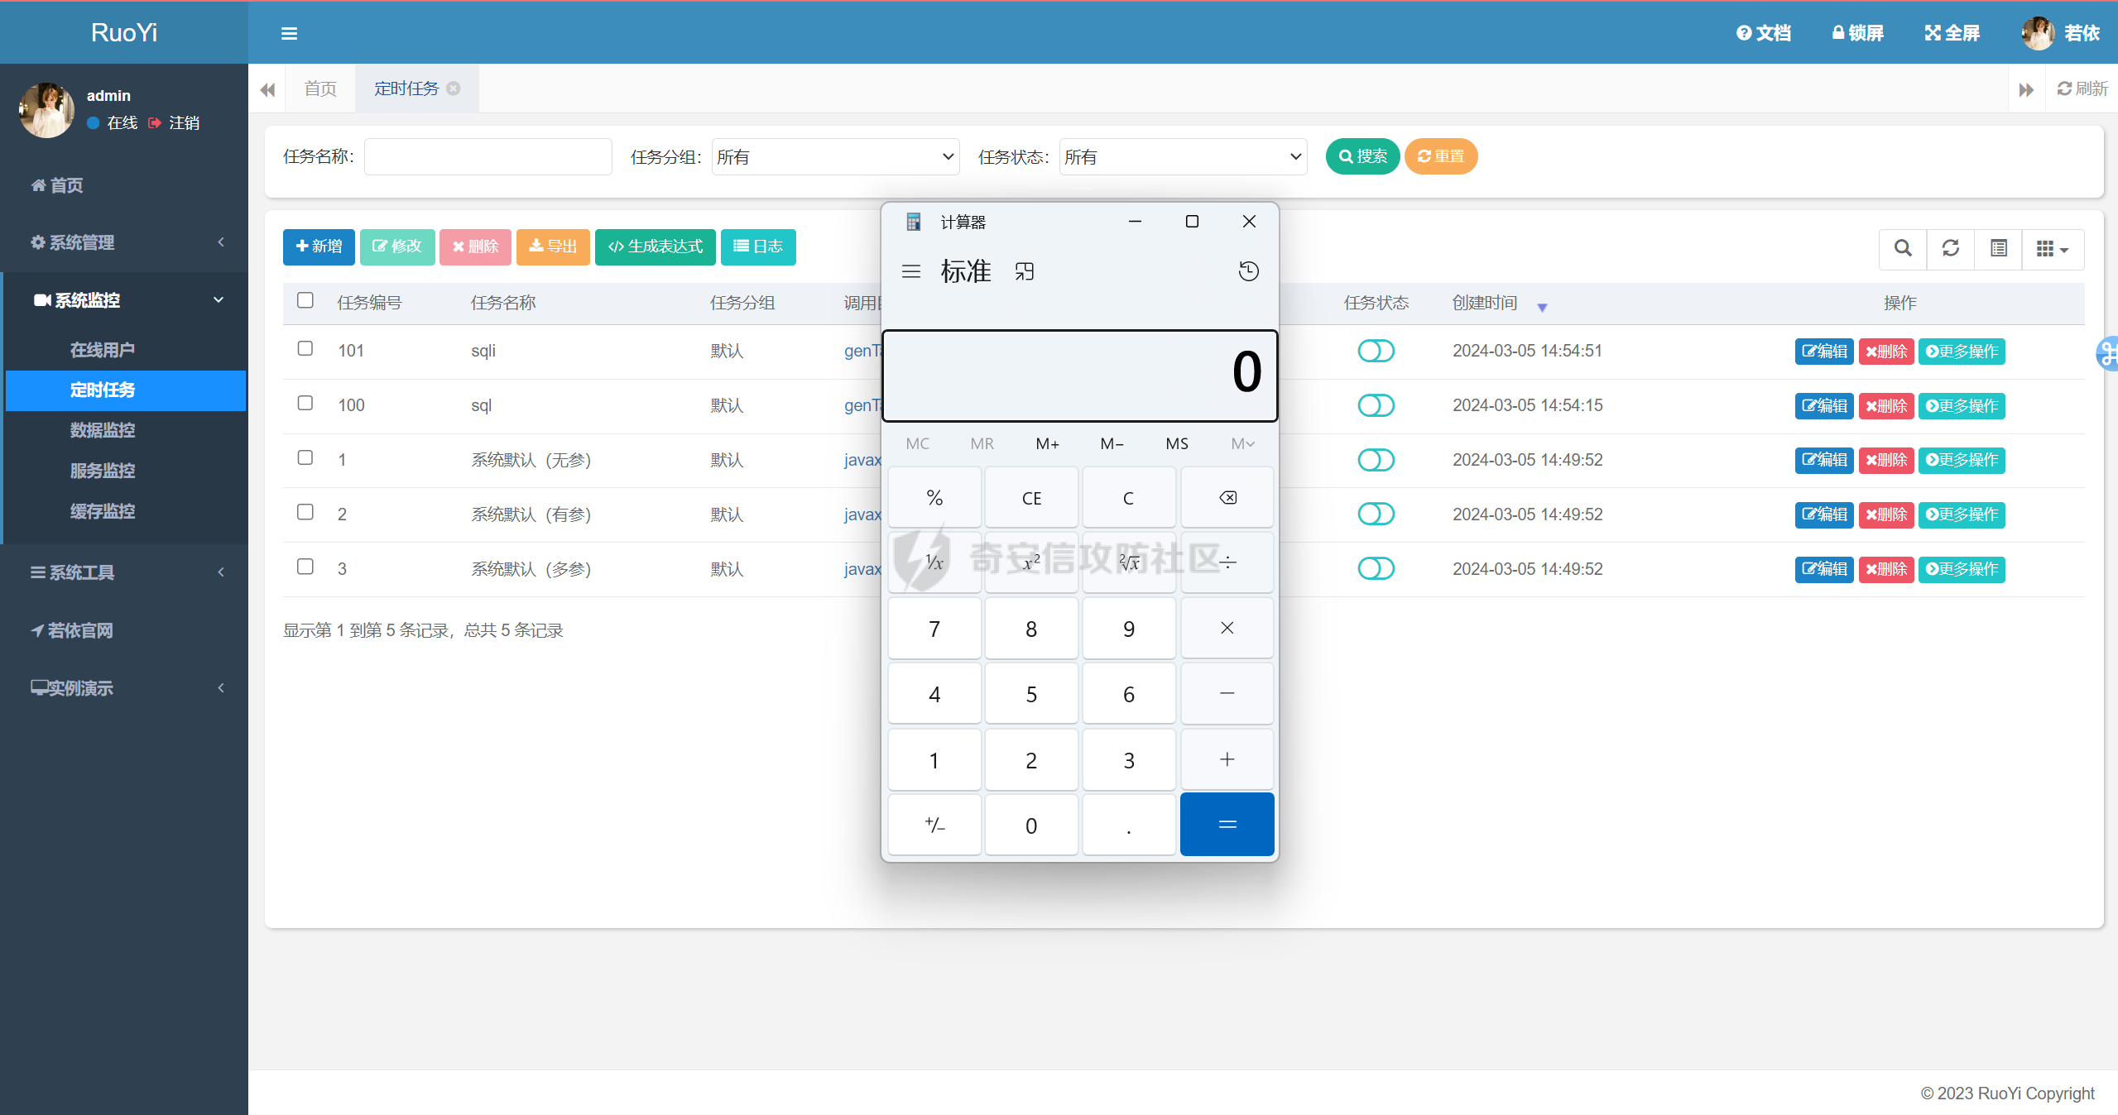Click the table refresh icon
This screenshot has height=1115, width=2118.
pos(1951,248)
